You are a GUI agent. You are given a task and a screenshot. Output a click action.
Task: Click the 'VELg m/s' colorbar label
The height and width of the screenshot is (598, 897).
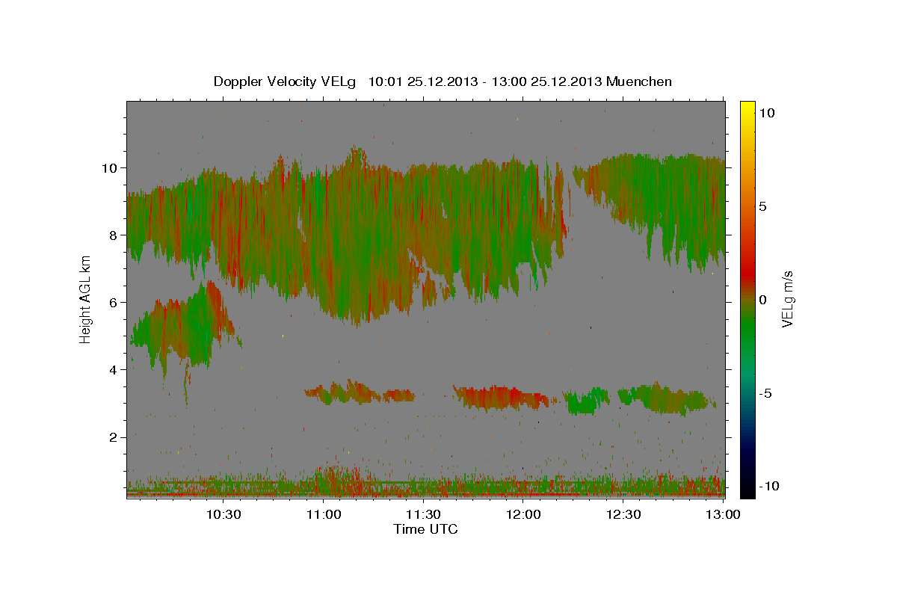788,298
